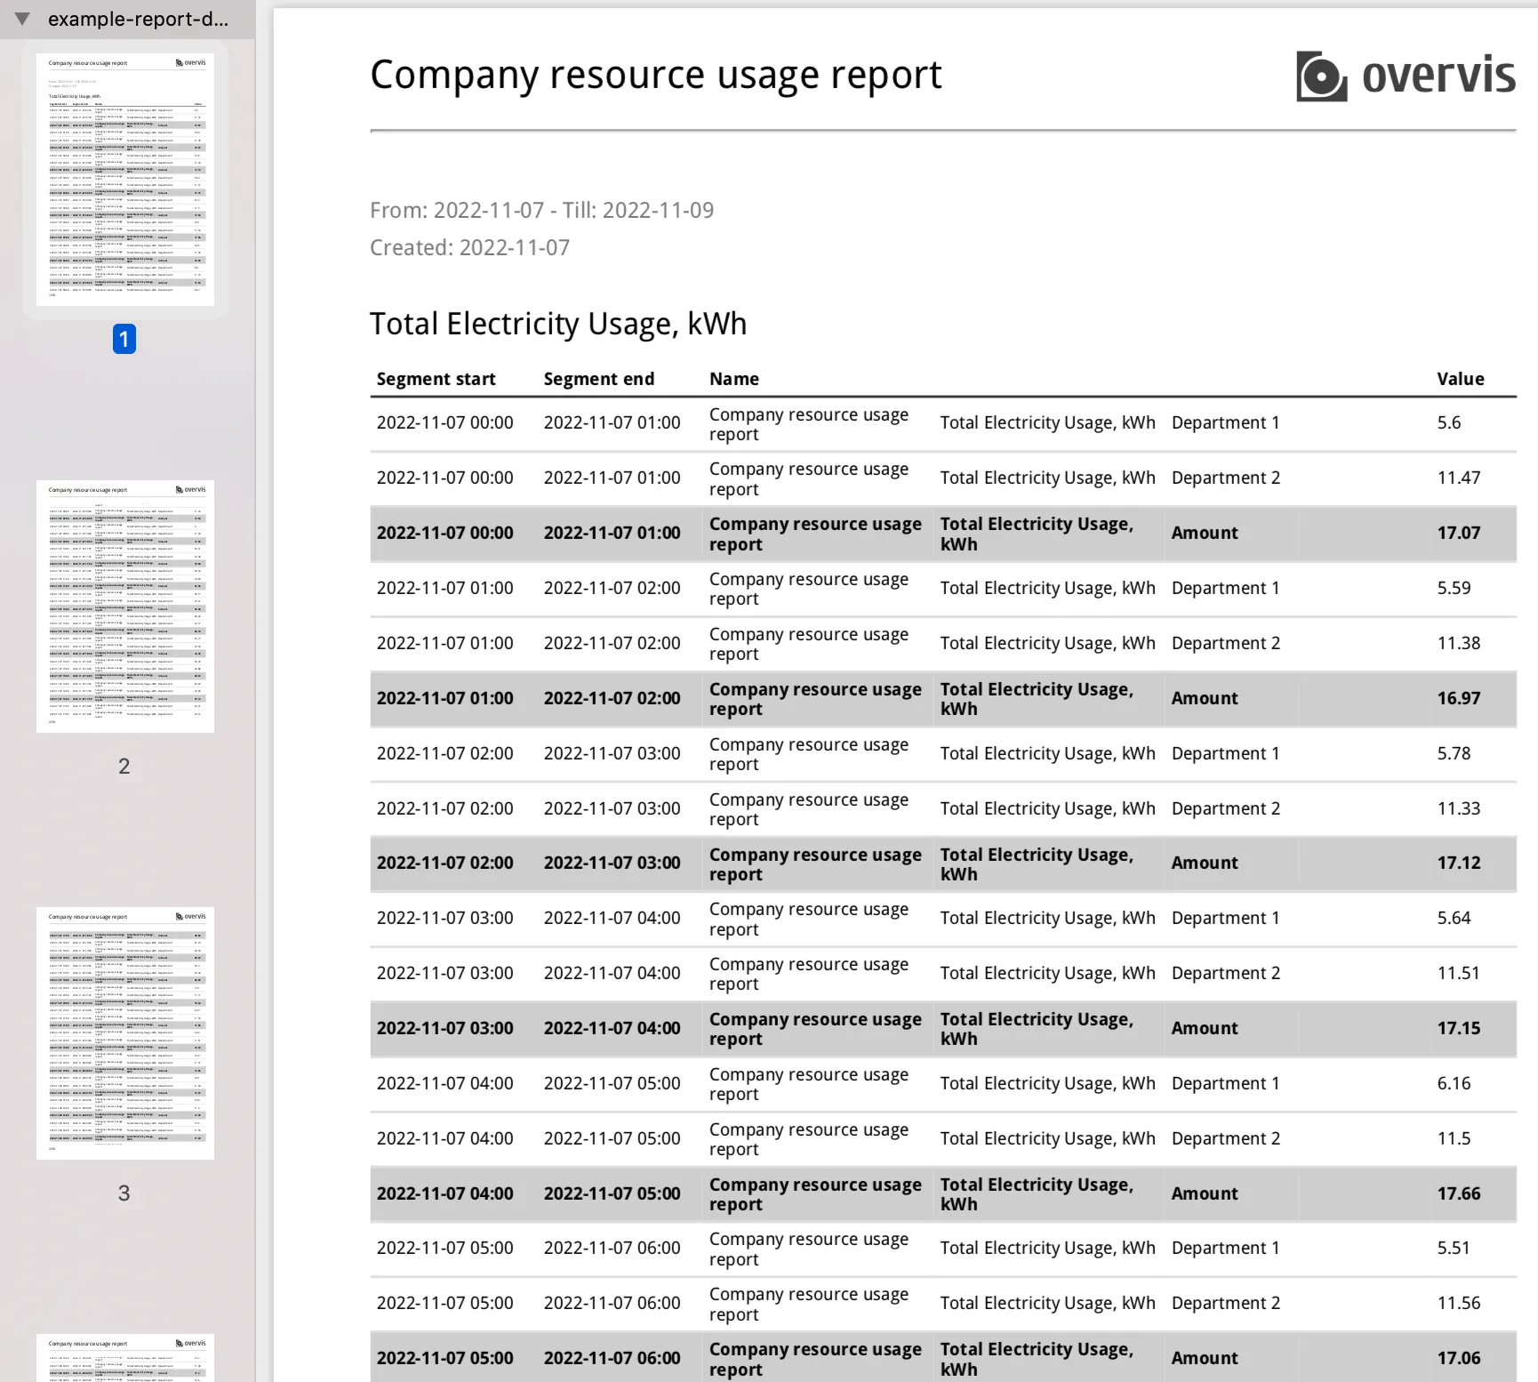Click the value 5.51 cell
This screenshot has height=1382, width=1538.
click(x=1454, y=1248)
